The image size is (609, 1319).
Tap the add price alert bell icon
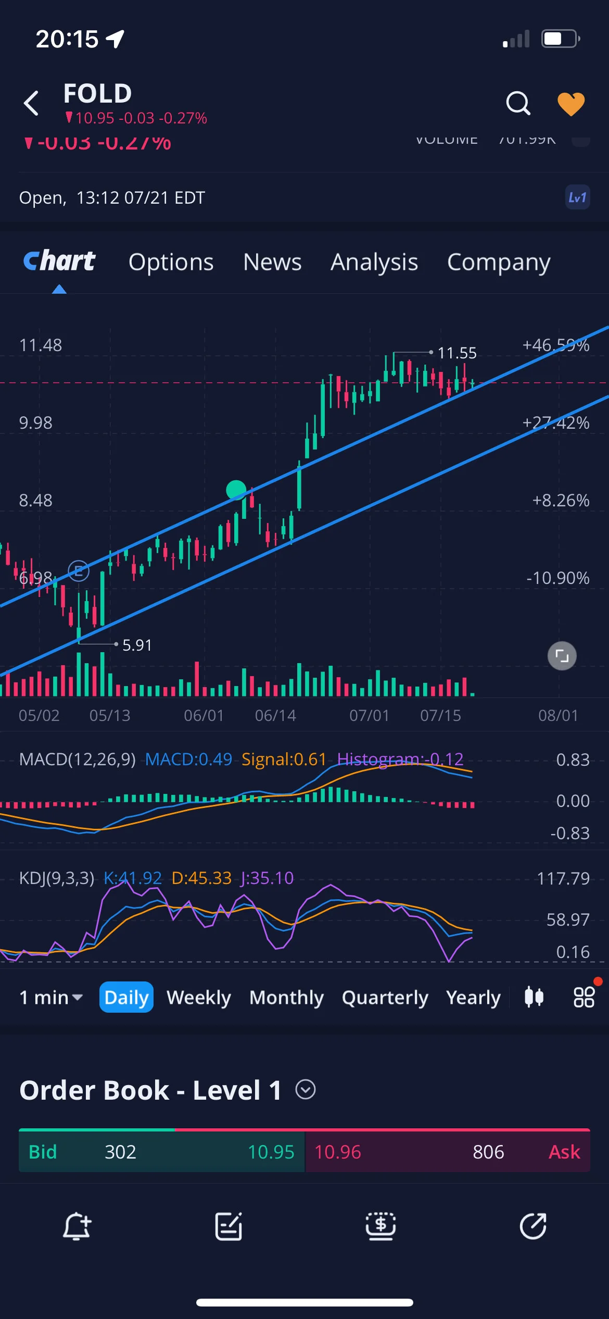[x=77, y=1226]
